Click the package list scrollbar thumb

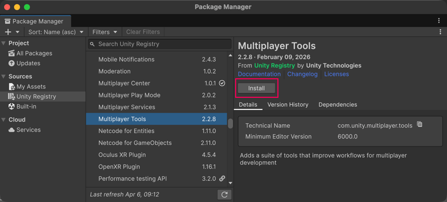tap(230, 124)
